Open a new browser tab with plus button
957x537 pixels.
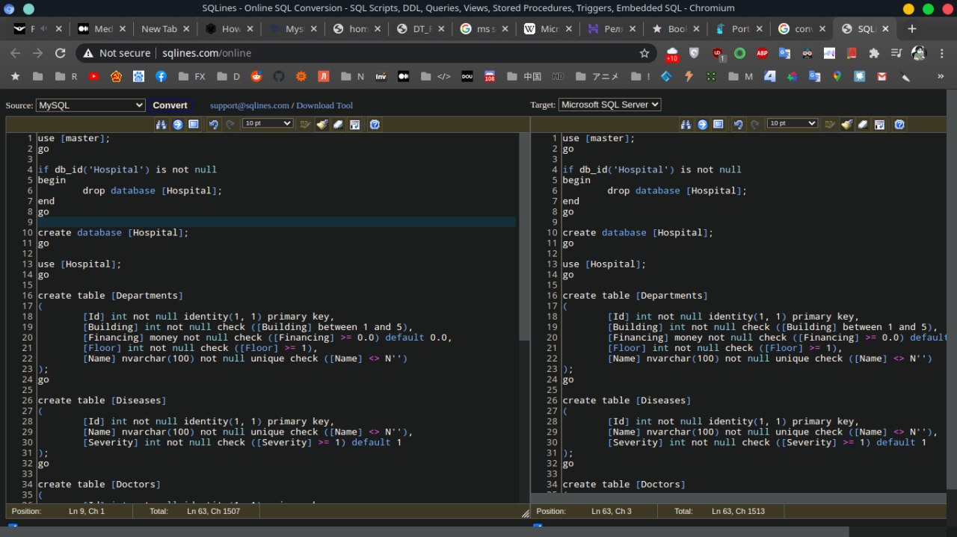tap(912, 29)
